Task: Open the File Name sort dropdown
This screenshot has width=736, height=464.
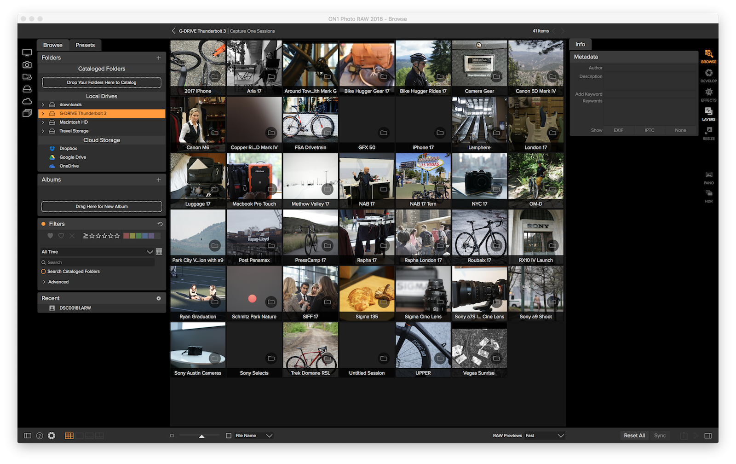Action: pyautogui.click(x=254, y=435)
